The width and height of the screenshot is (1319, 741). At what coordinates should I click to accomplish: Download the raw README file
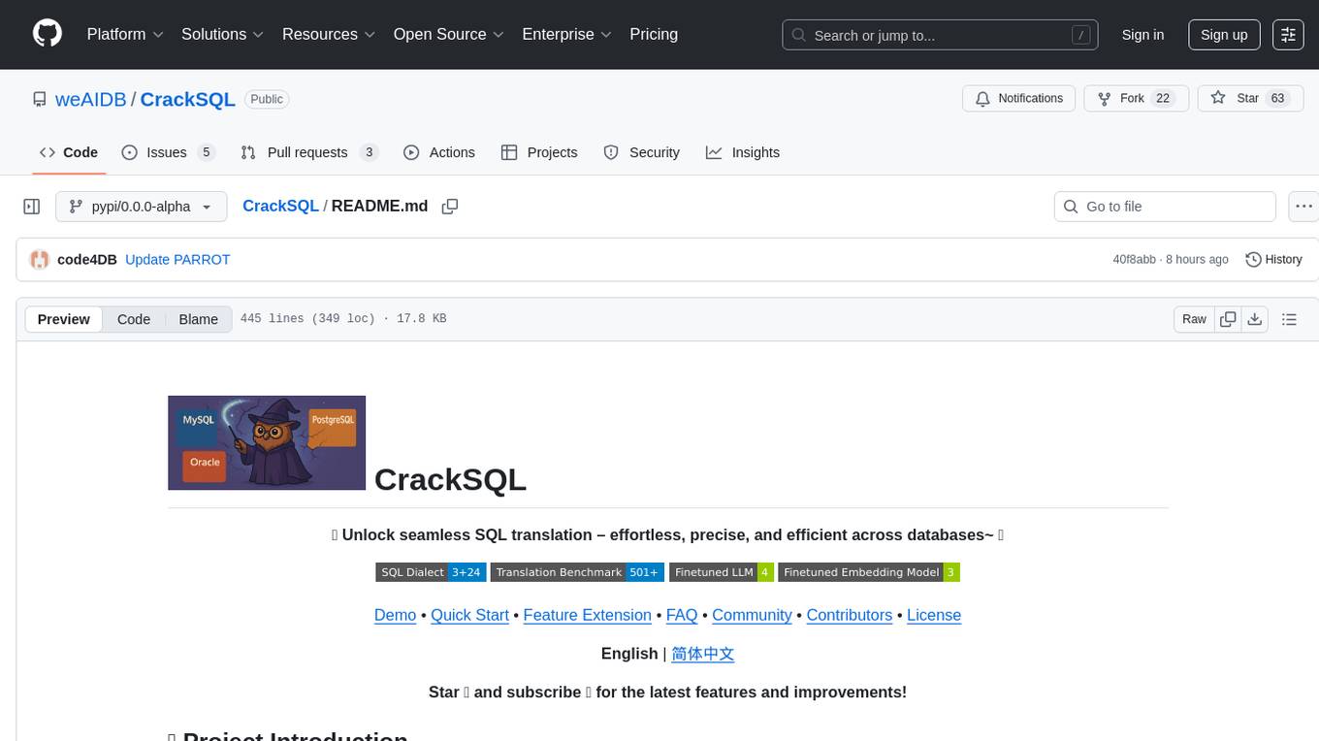(x=1255, y=319)
